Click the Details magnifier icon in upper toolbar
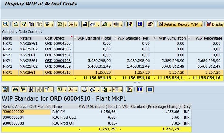Screen dimensions: 224x133 pos(6,24)
